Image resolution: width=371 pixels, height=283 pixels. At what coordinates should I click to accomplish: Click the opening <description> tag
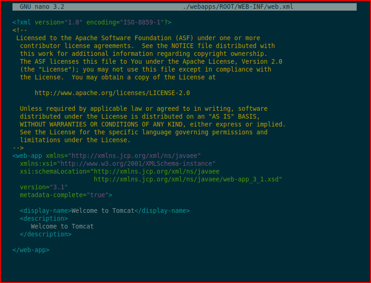tap(44, 218)
